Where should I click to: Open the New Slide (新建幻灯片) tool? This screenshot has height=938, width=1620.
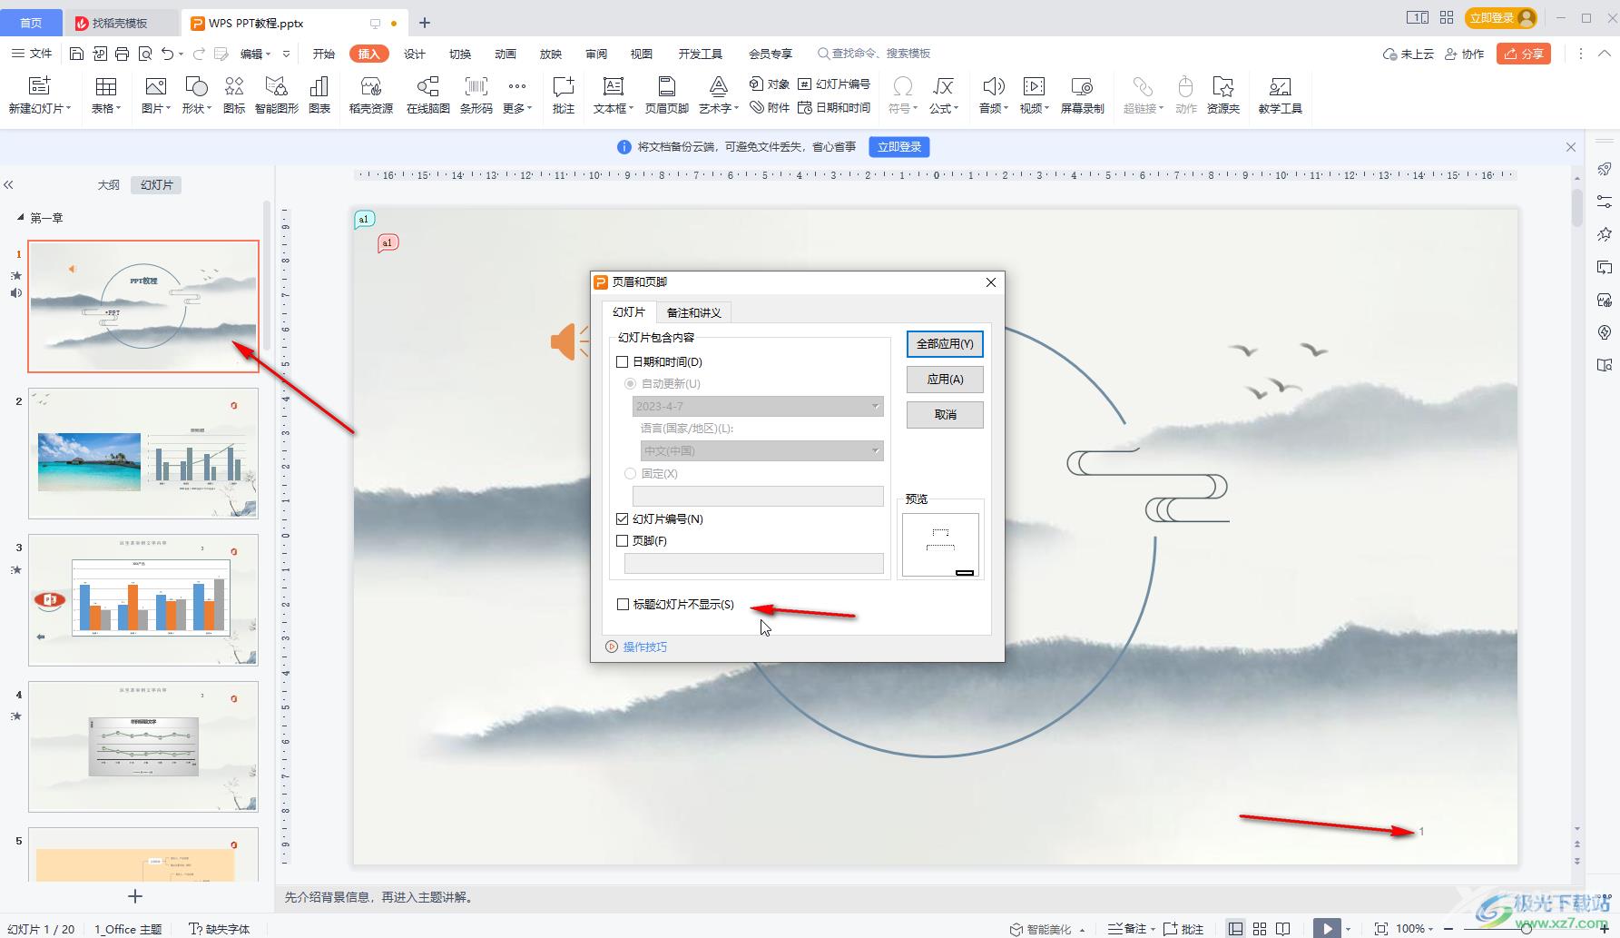pos(40,95)
